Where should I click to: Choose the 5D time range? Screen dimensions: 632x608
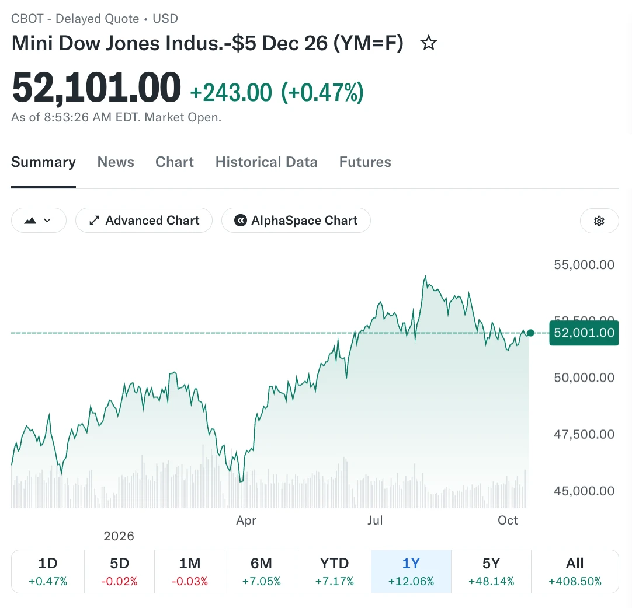(x=119, y=571)
